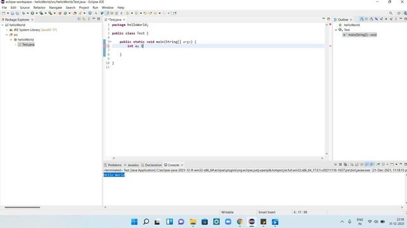Viewport: 407px width, 228px height.
Task: Collapse the main method fold marker
Action: tap(110, 42)
